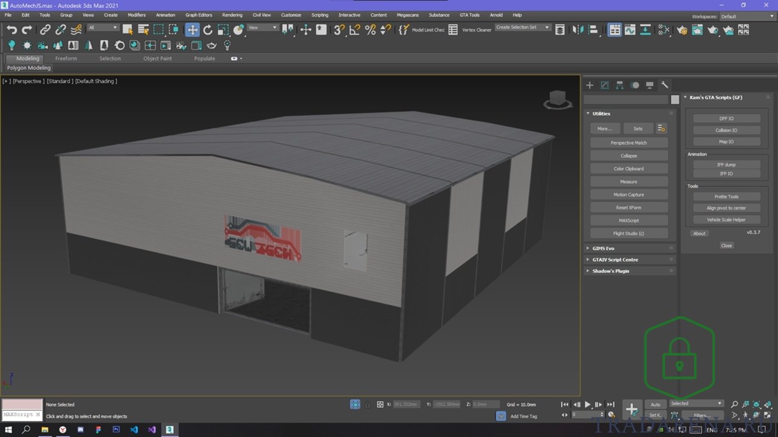
Task: Click the ViewCube in the viewport
Action: 557,100
